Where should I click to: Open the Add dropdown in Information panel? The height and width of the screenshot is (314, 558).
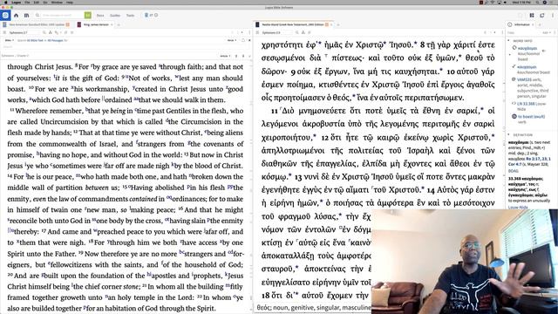(x=547, y=32)
